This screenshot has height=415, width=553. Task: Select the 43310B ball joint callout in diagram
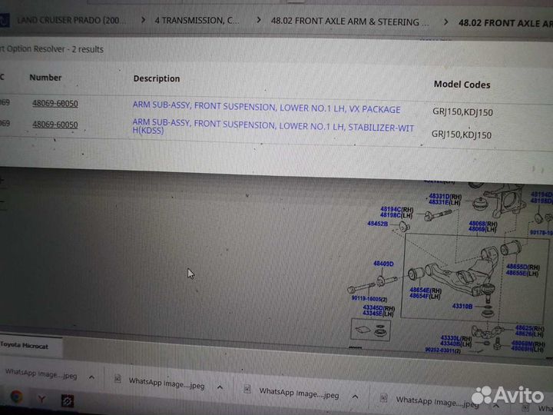462,306
